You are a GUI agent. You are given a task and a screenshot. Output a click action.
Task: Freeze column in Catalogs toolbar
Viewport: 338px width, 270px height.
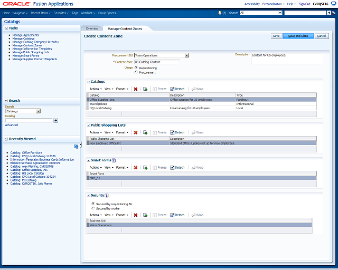point(159,89)
